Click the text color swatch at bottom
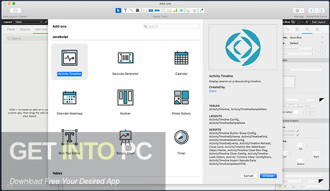Viewport: 330px width, 191px height. [x=321, y=181]
